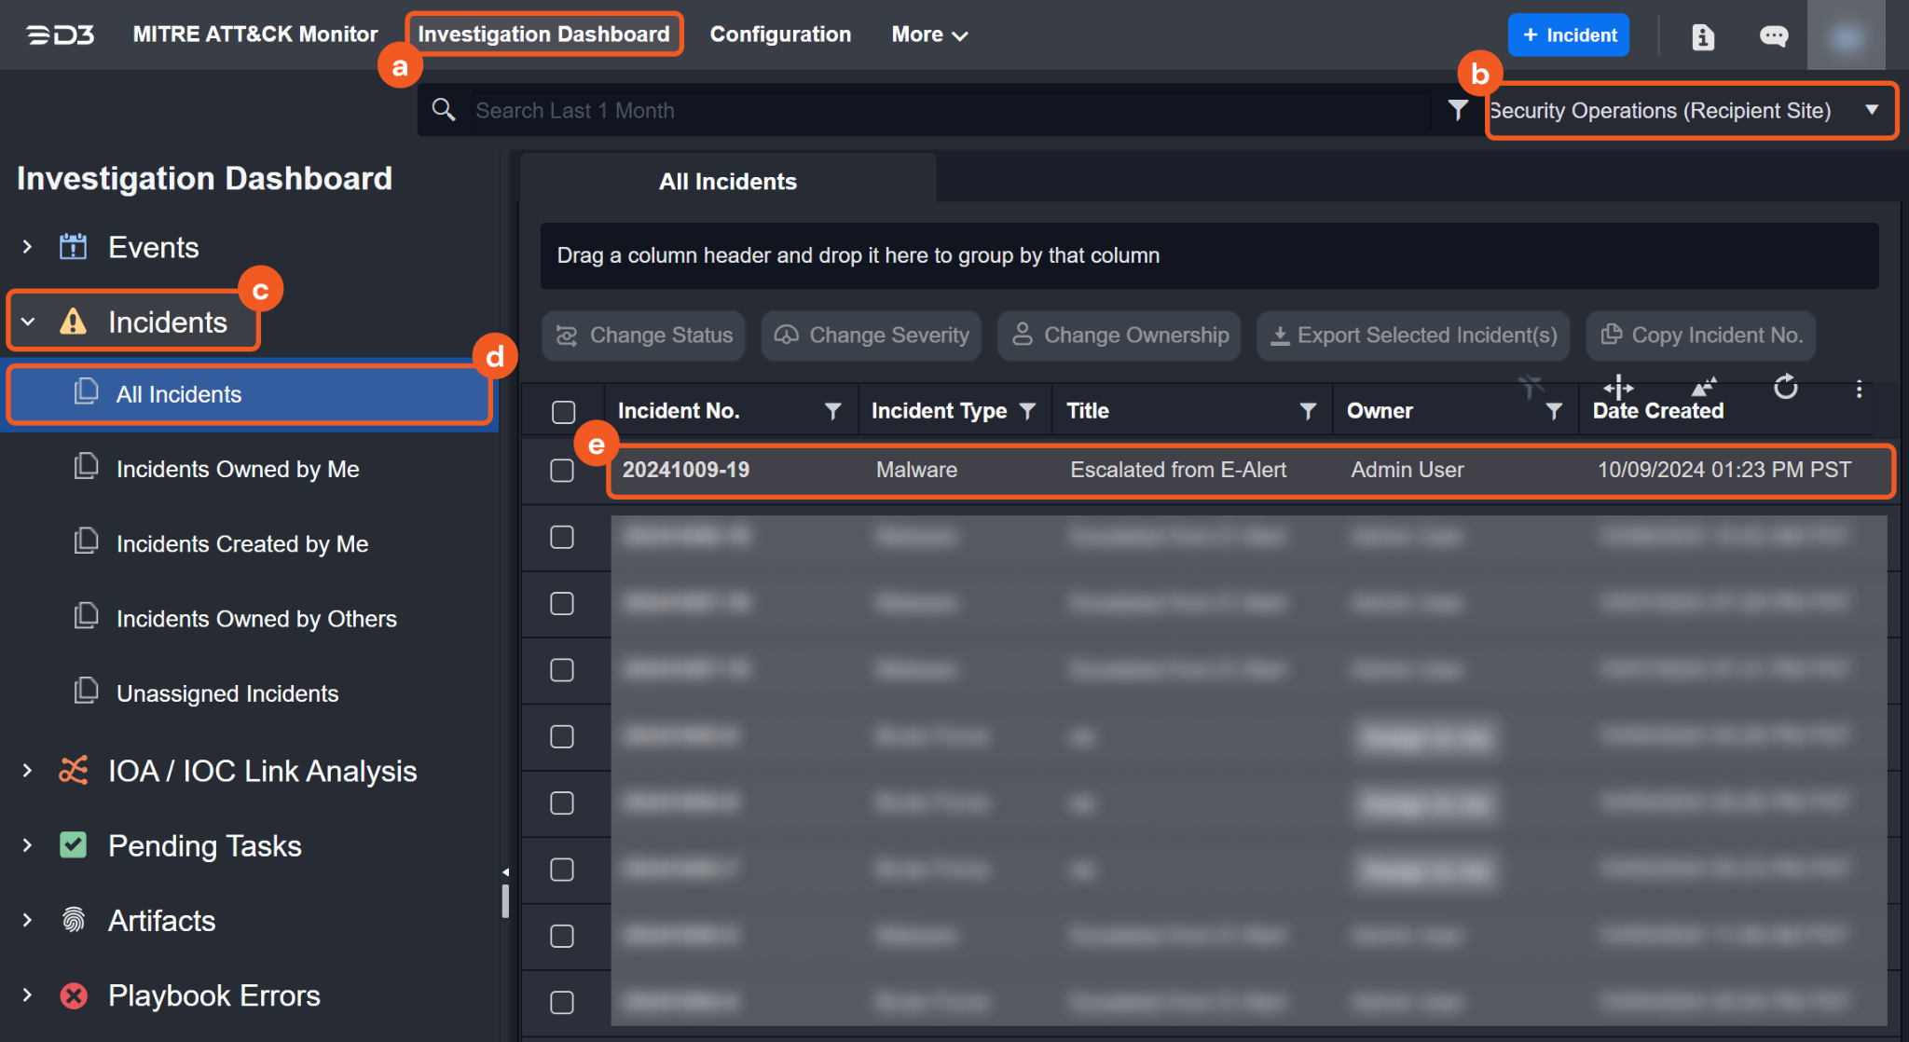Toggle the select-all checkbox in header

[563, 412]
